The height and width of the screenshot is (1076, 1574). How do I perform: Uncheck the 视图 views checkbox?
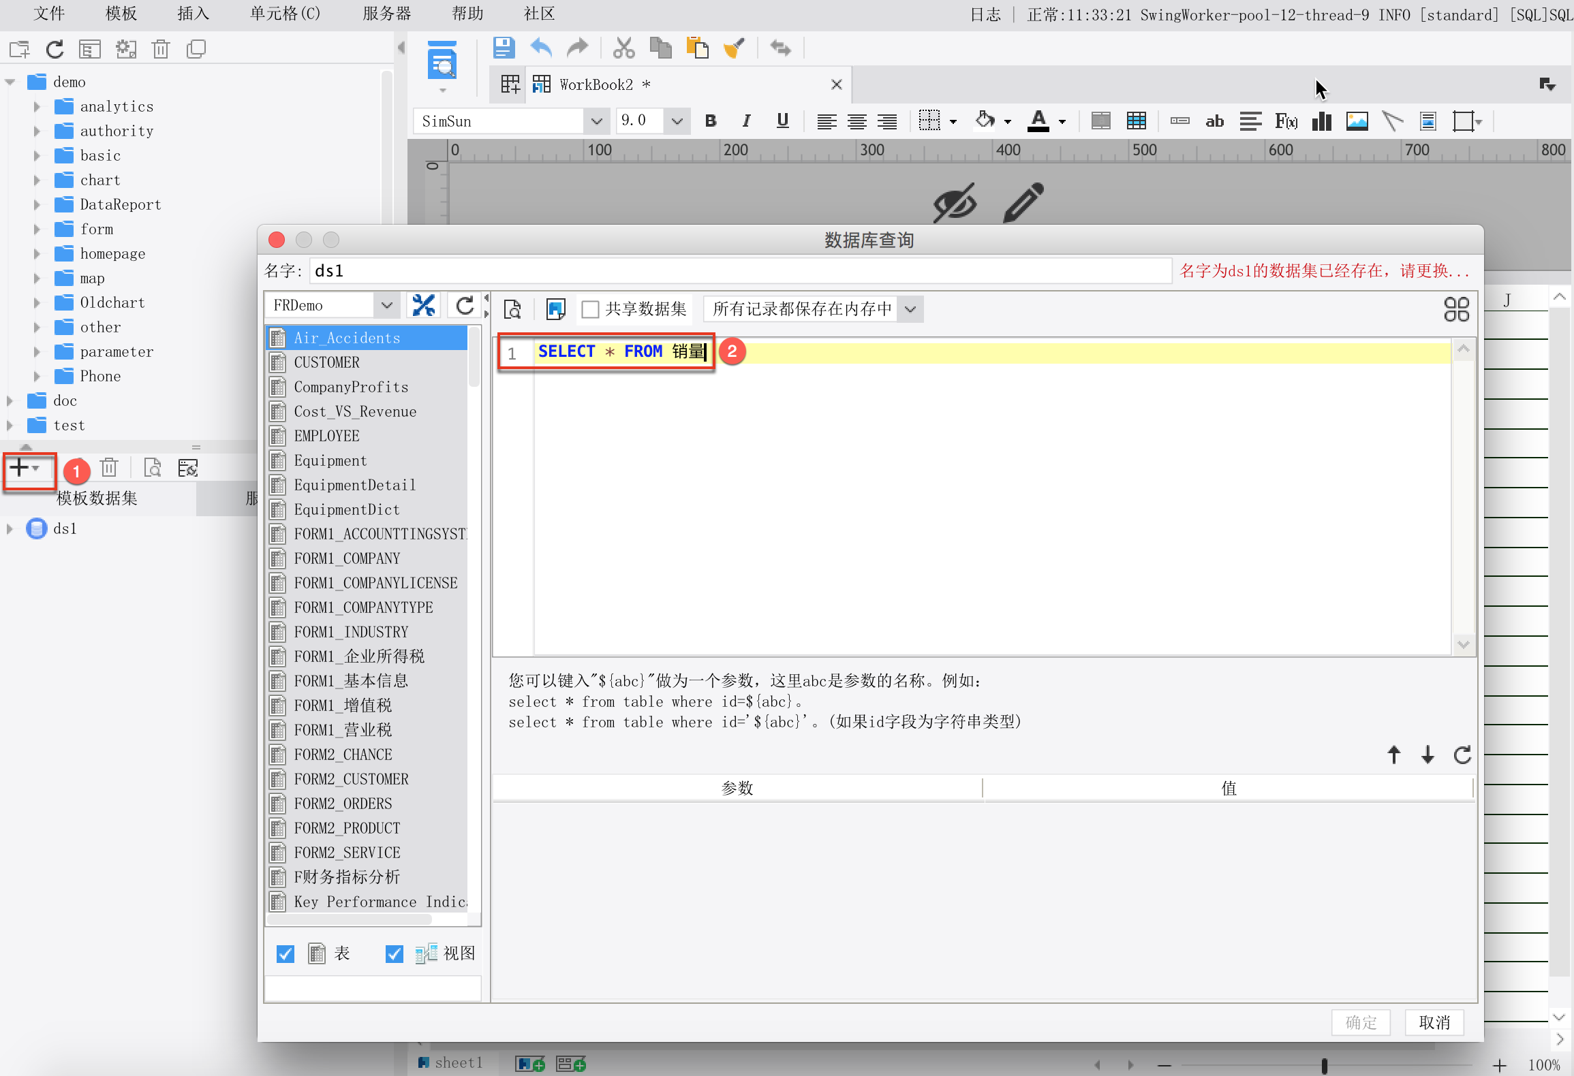coord(394,954)
